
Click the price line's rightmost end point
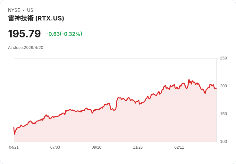pos(216,88)
